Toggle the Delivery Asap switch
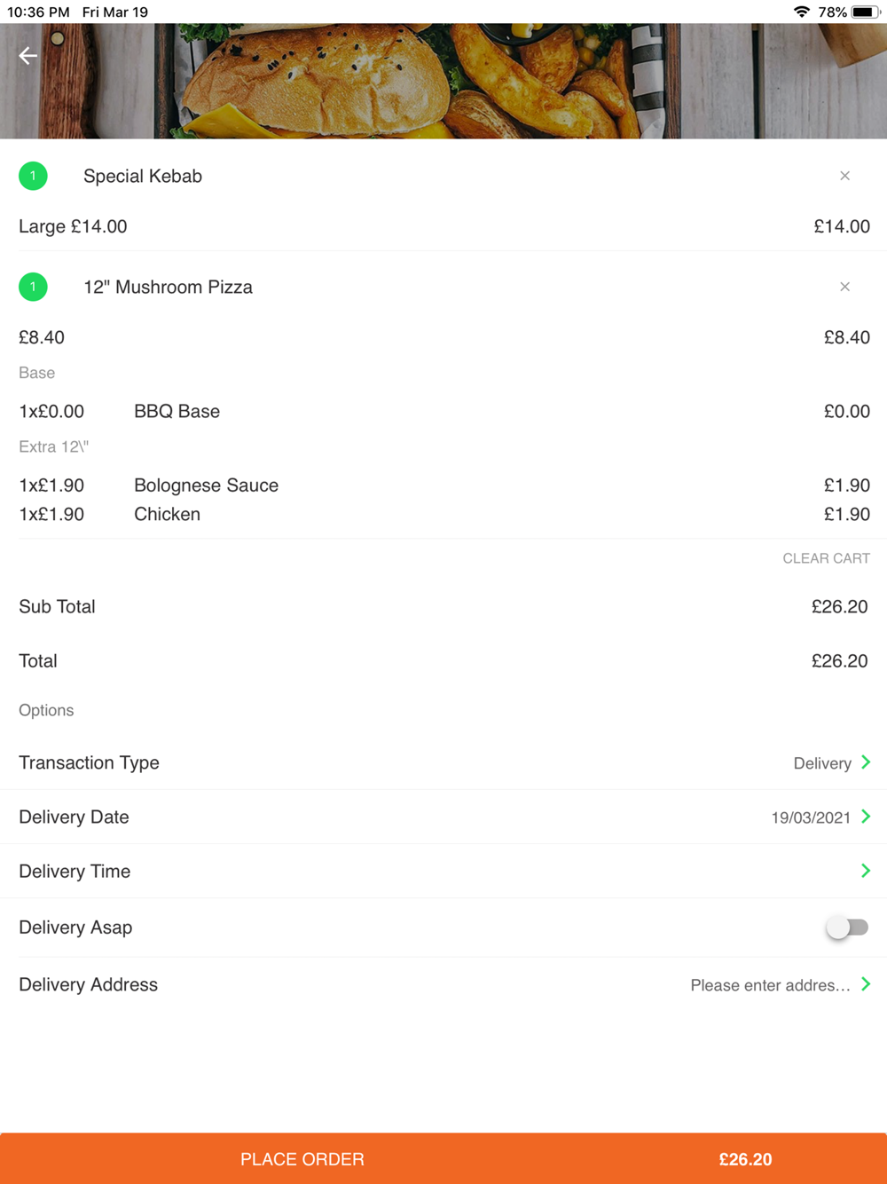887x1184 pixels. click(x=847, y=927)
